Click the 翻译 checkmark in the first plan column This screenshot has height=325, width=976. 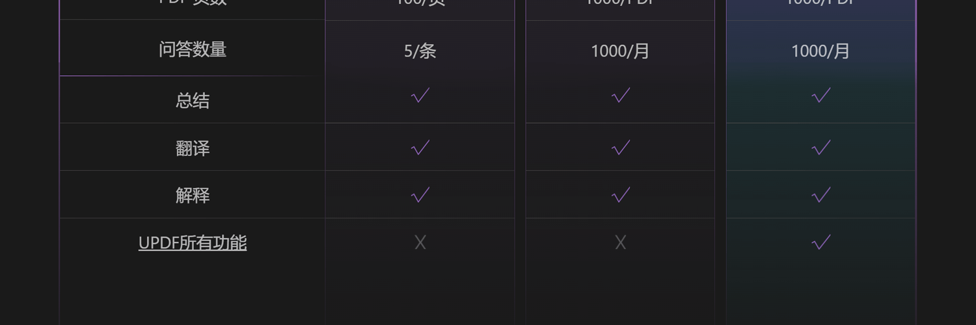(420, 148)
